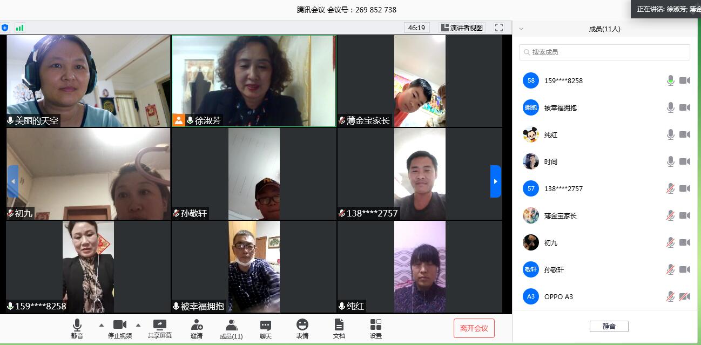Open the emoji reactions icon
701x345 pixels.
coord(302,324)
